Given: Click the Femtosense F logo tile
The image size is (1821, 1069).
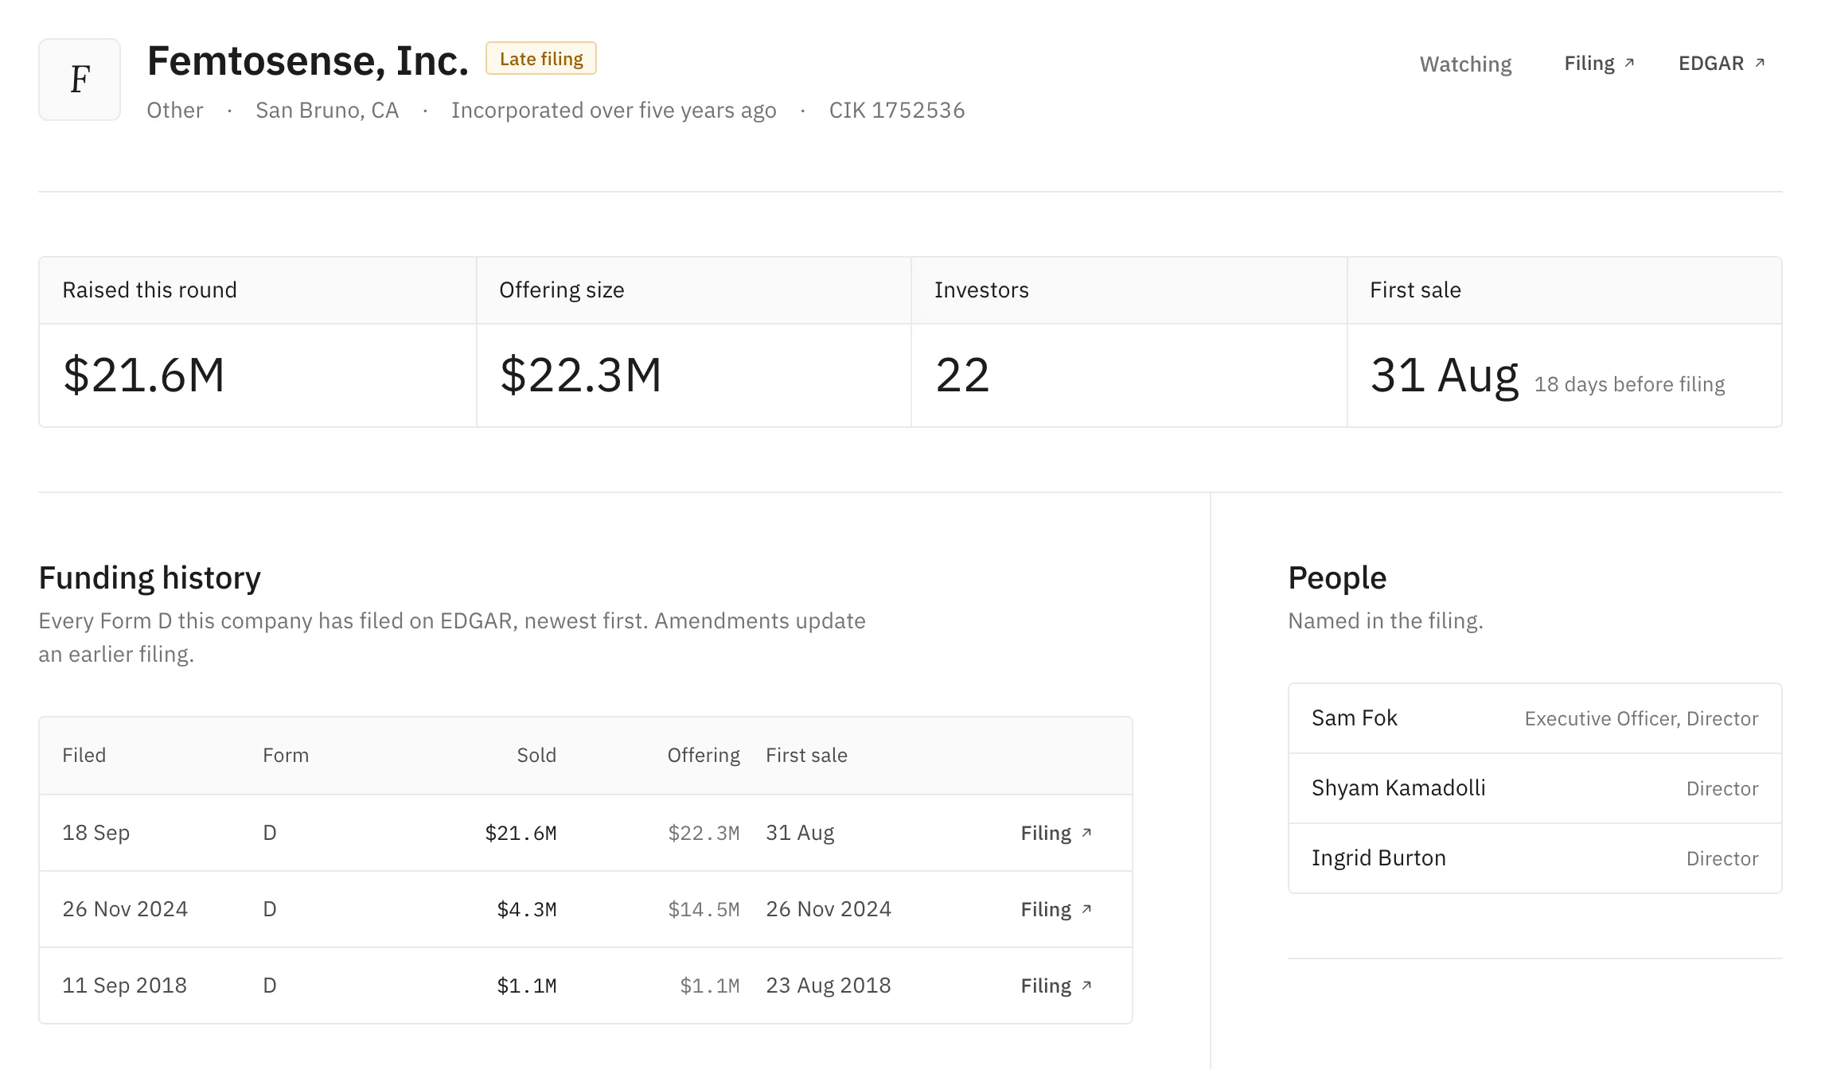Looking at the screenshot, I should coord(80,80).
